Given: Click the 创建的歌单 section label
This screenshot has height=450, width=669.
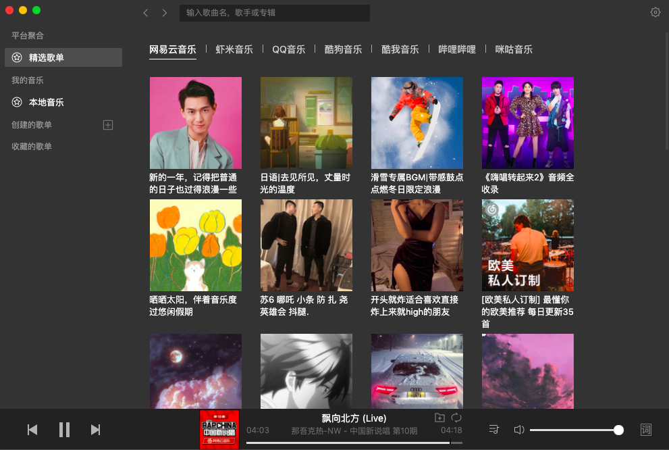Looking at the screenshot, I should (32, 125).
